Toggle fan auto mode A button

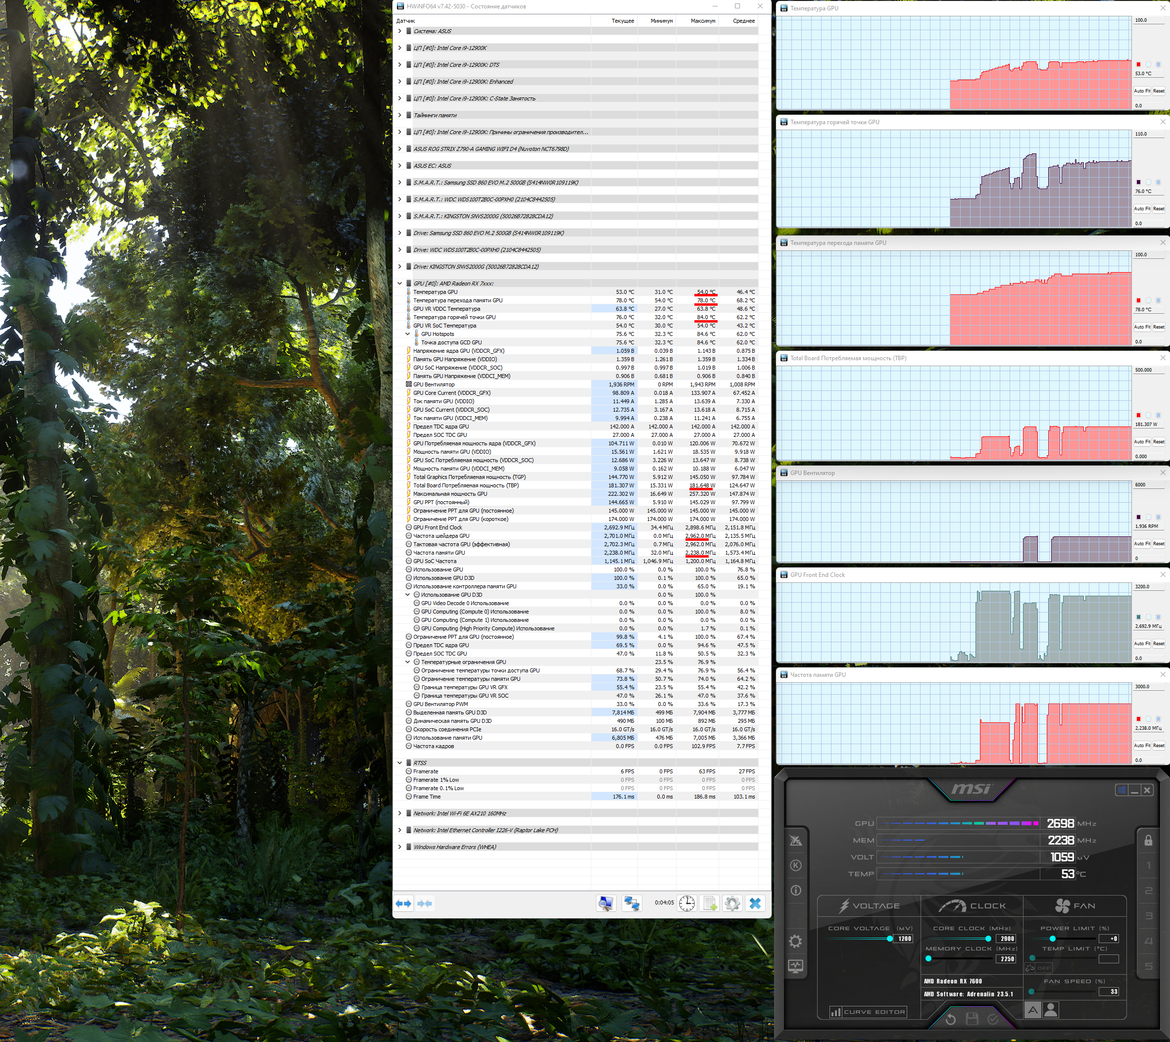click(x=1032, y=1010)
